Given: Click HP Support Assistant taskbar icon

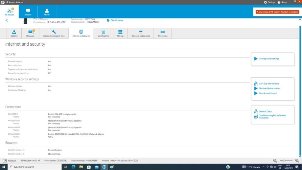Looking at the screenshot, I should point(104,167).
